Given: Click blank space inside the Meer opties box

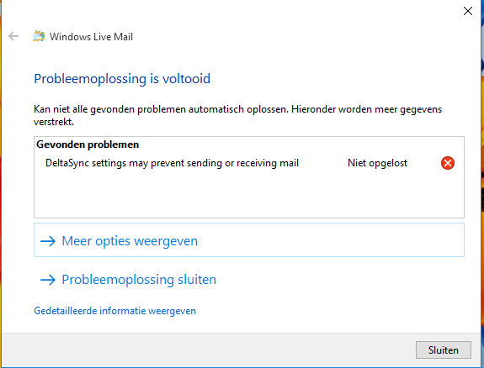Looking at the screenshot, I should coord(330,240).
